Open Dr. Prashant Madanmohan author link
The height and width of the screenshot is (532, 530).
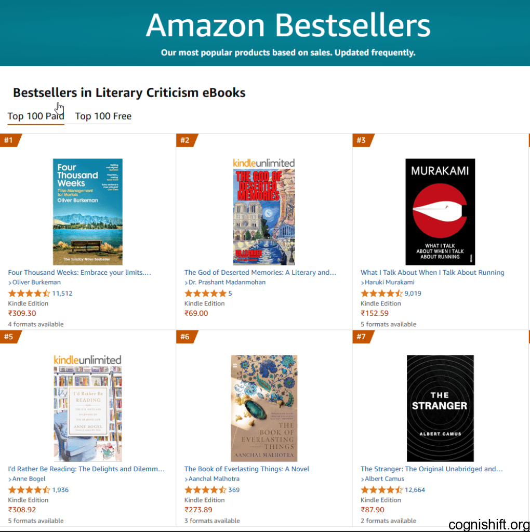[227, 283]
